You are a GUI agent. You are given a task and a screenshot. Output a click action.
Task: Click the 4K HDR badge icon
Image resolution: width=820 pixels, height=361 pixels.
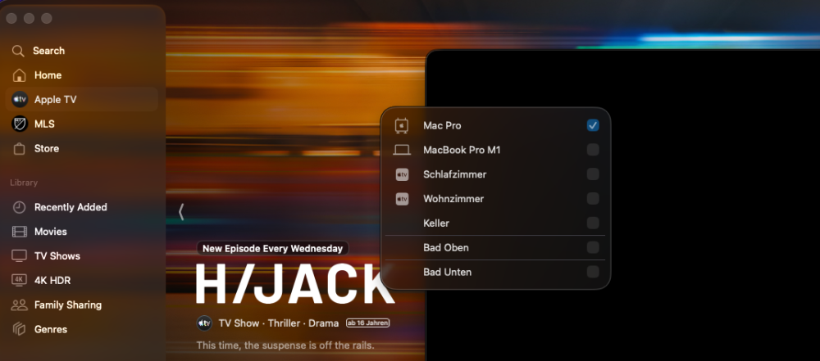pyautogui.click(x=20, y=280)
